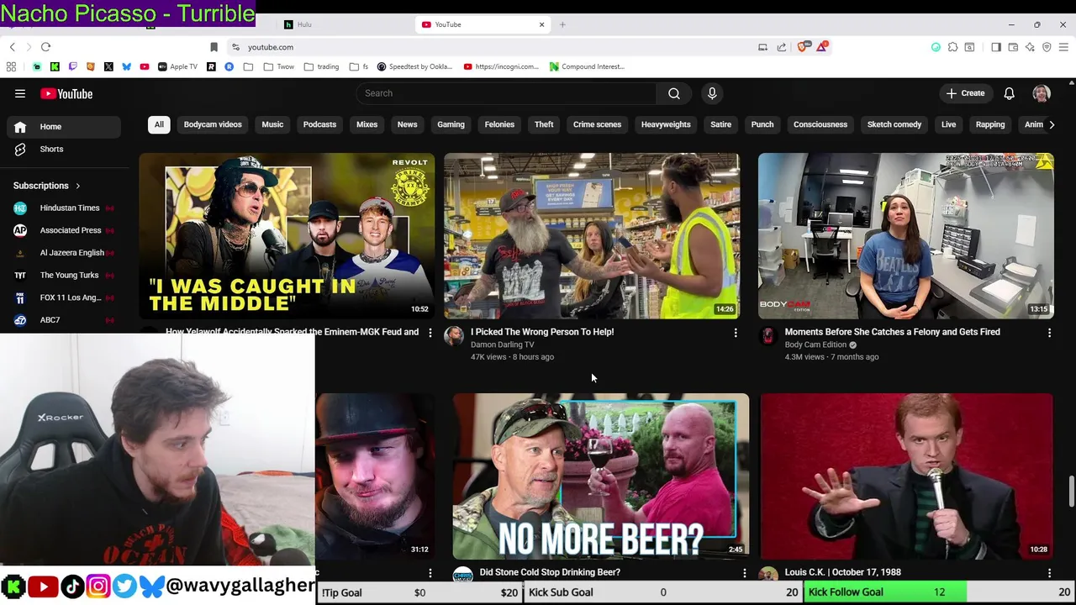Filter by Podcasts chip
This screenshot has width=1076, height=605.
click(x=319, y=124)
